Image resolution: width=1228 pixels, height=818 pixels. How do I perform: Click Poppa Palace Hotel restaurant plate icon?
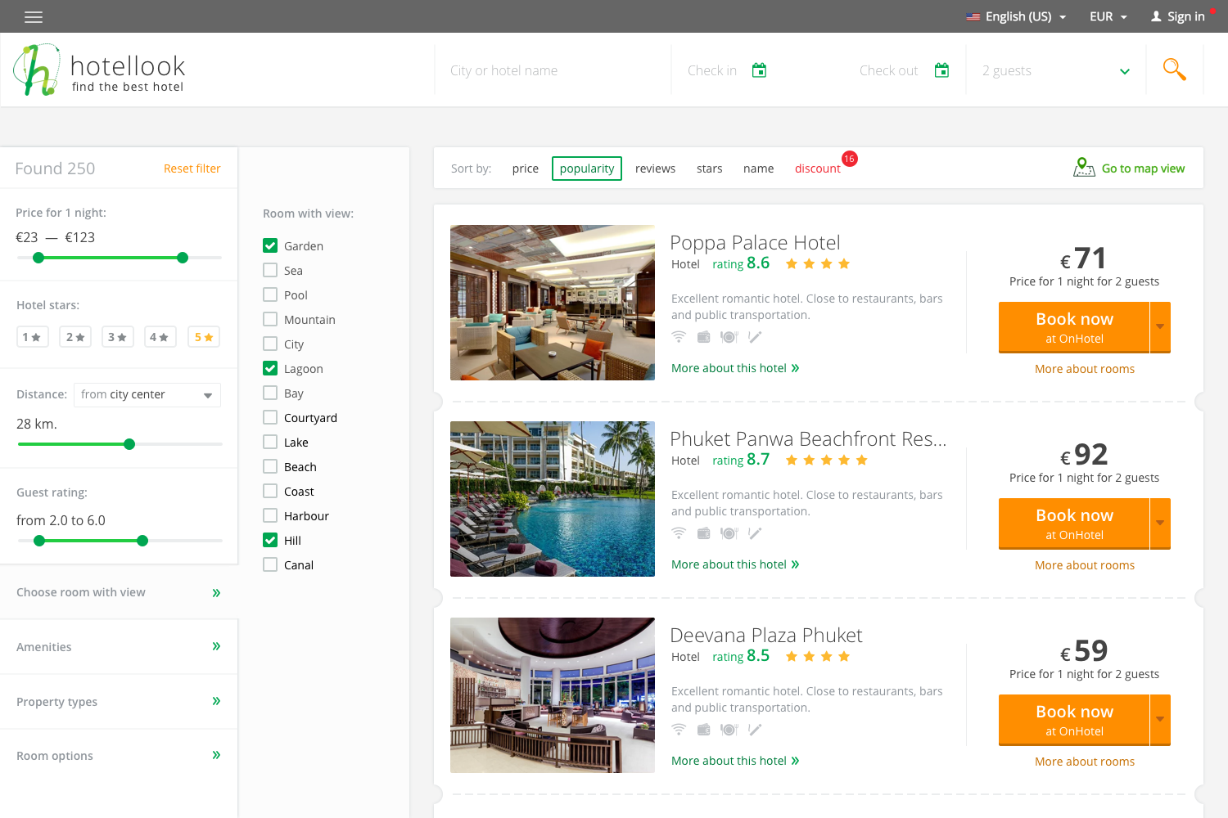pos(729,337)
